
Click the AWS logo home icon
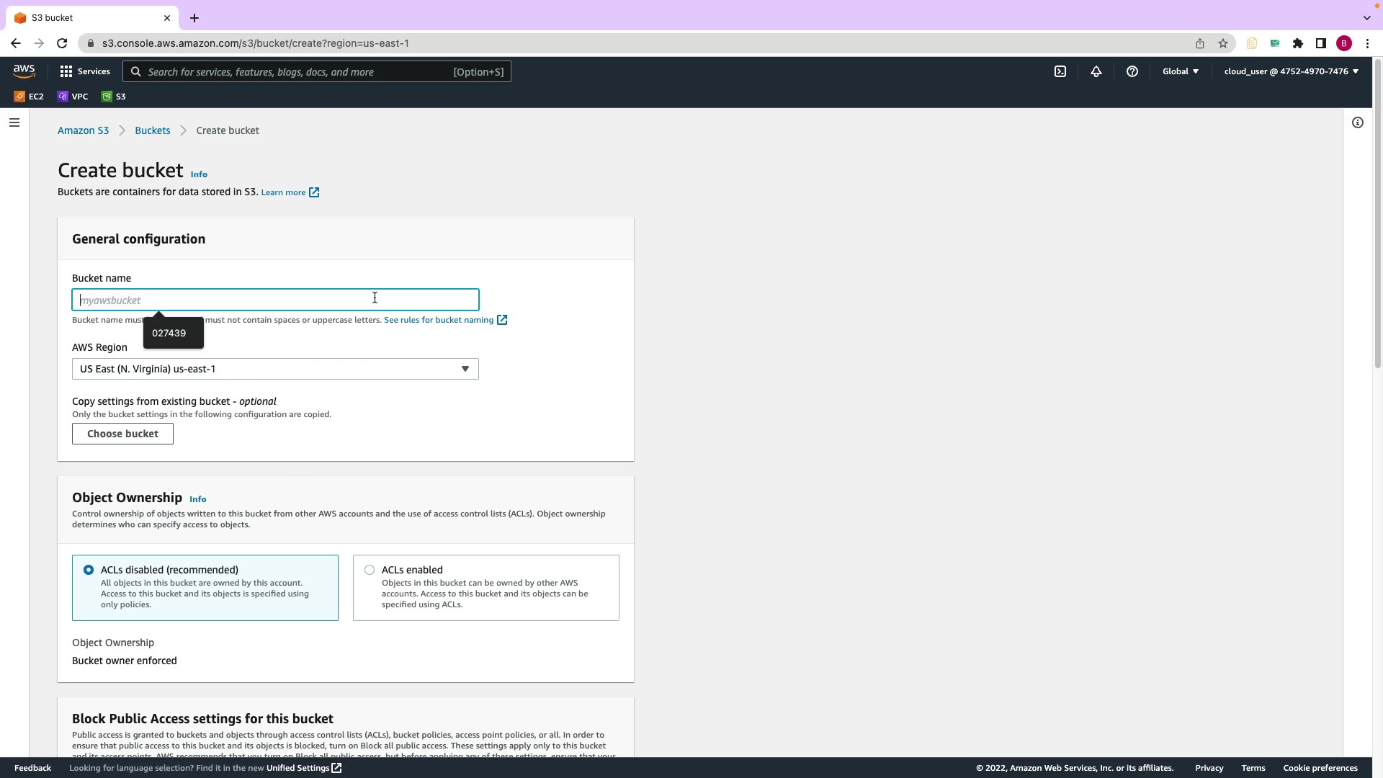tap(24, 71)
